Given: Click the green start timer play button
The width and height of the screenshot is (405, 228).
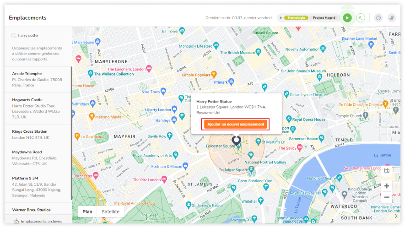Looking at the screenshot, I should click(x=347, y=18).
